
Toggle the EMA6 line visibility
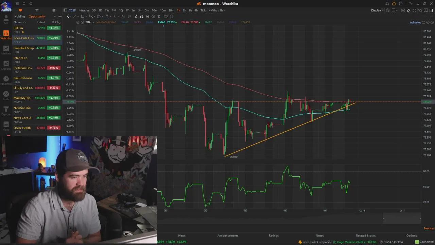[x=191, y=22]
